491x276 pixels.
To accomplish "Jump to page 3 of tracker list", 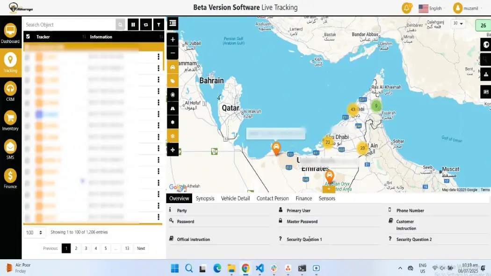I will [x=86, y=248].
